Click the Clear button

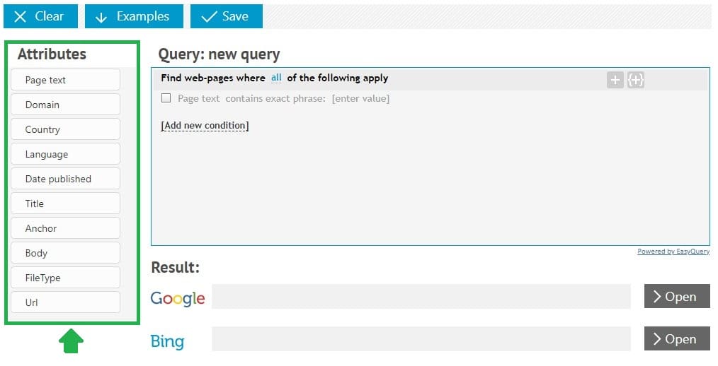click(x=41, y=16)
